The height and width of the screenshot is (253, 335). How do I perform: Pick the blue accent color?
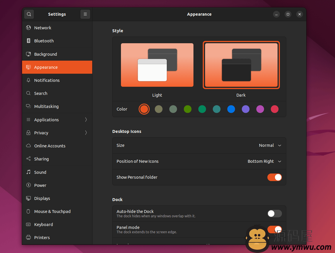[x=231, y=109]
